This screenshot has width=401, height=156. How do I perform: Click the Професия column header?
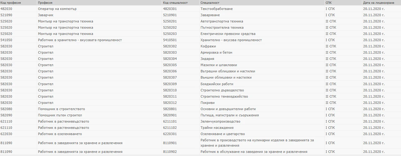[45, 2]
